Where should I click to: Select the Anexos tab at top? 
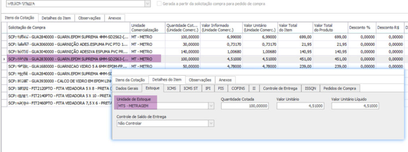[114, 18]
